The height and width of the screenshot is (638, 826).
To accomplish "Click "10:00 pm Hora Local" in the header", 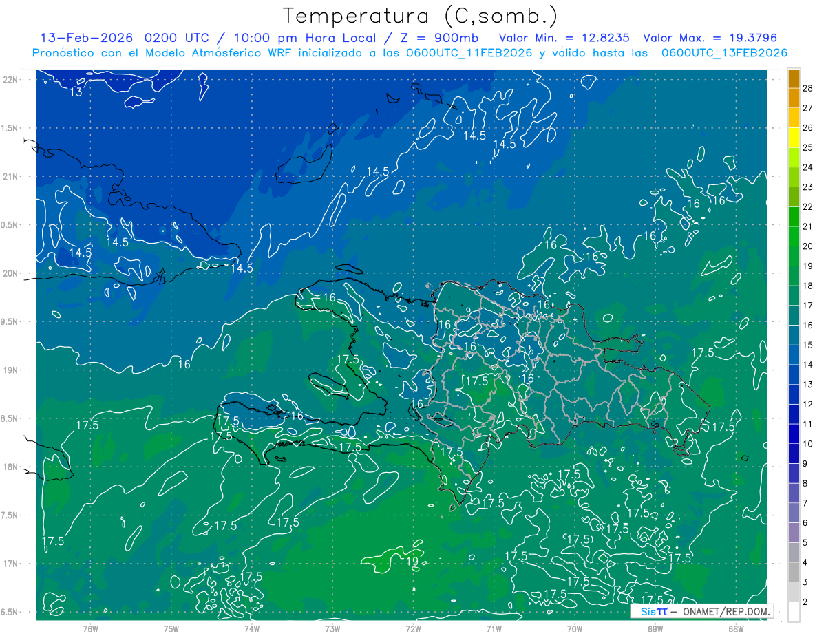I will tap(305, 38).
